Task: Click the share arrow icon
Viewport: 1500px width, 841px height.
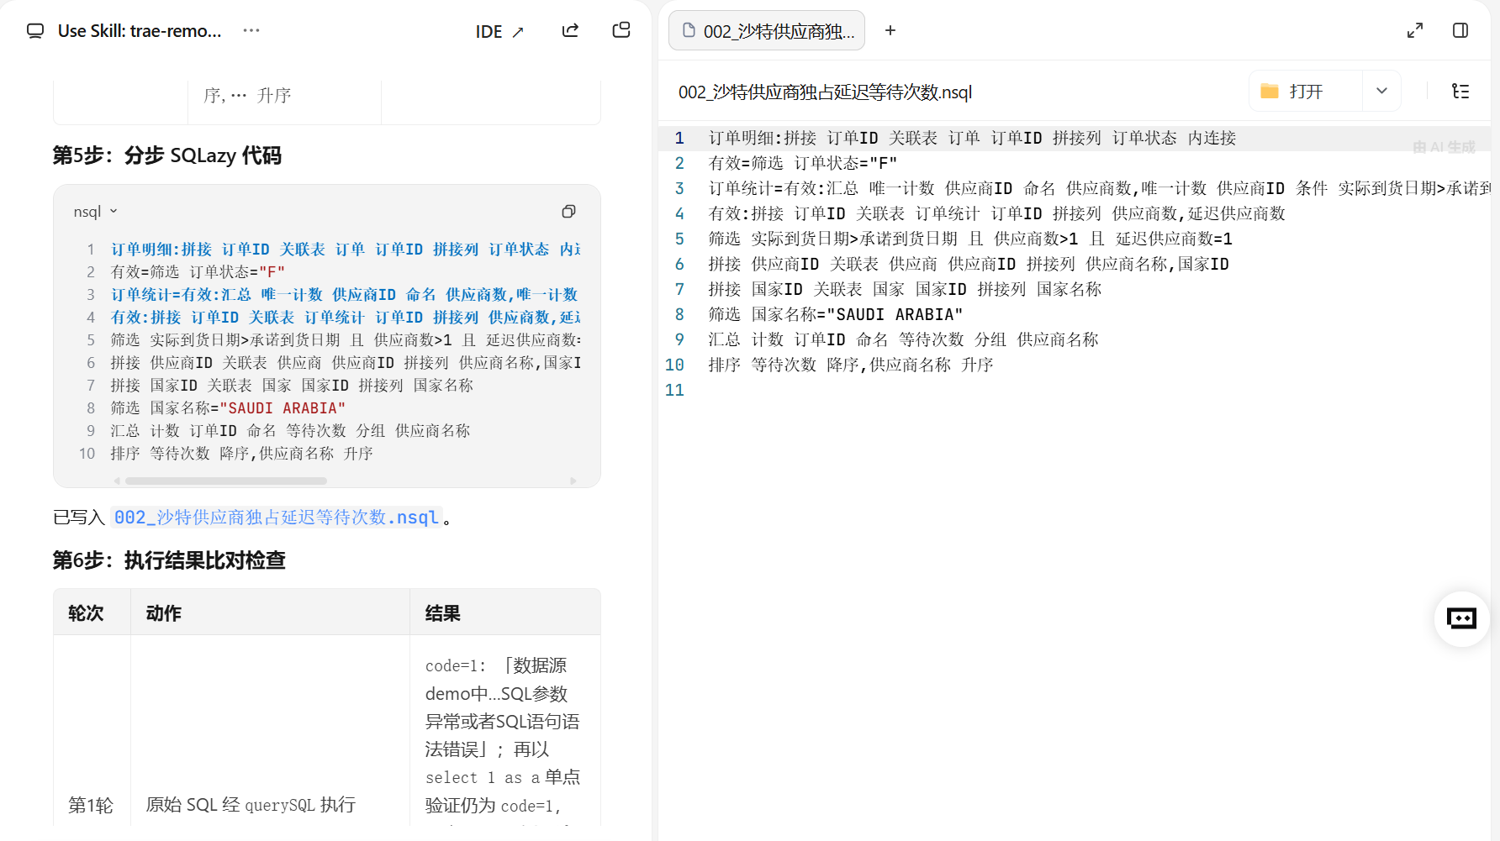Action: pyautogui.click(x=571, y=30)
